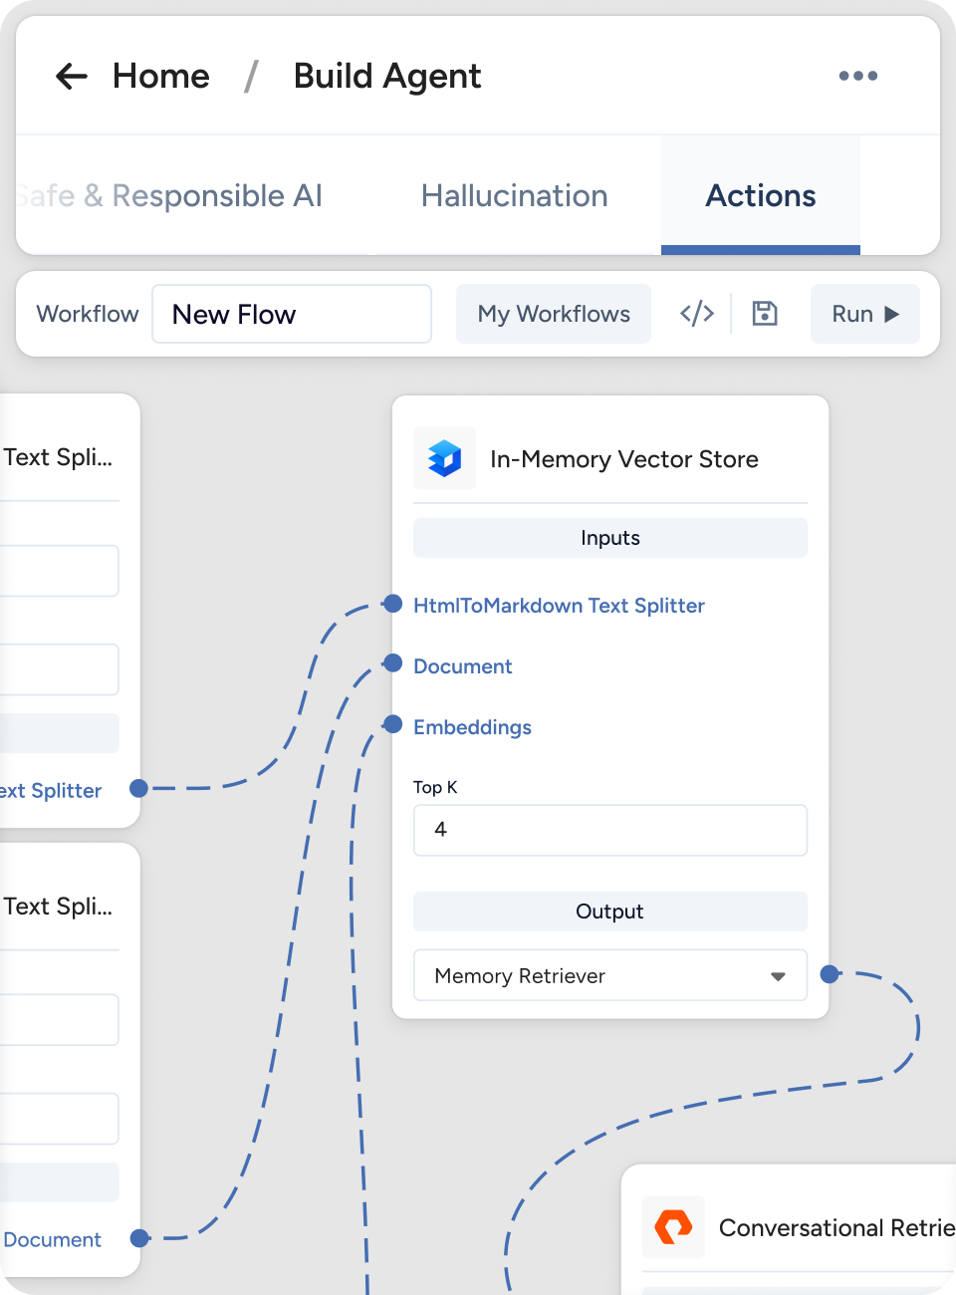
Task: Click the Output section header
Action: [609, 911]
